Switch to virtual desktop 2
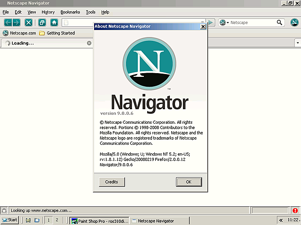Screen dimensions: 301x225 click(x=57, y=220)
